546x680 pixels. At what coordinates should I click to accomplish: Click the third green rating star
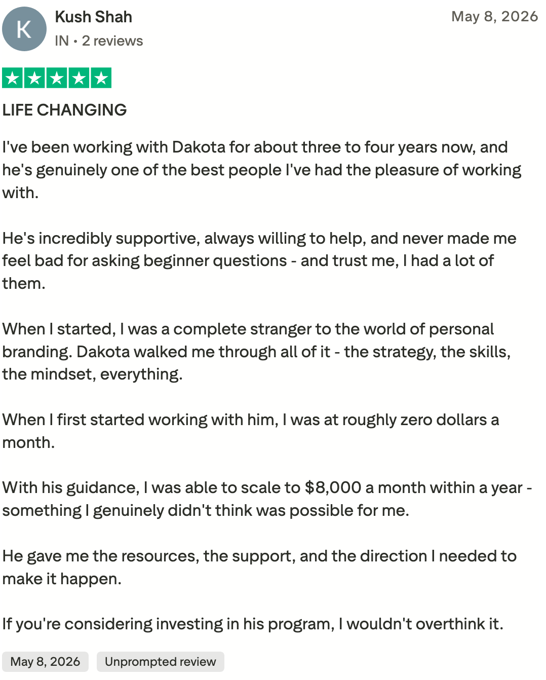(57, 78)
